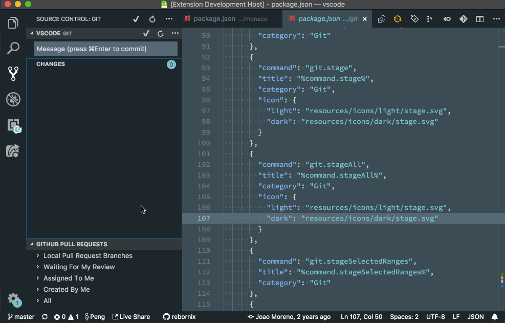
Task: Click the changes count badge 0
Action: click(x=171, y=64)
